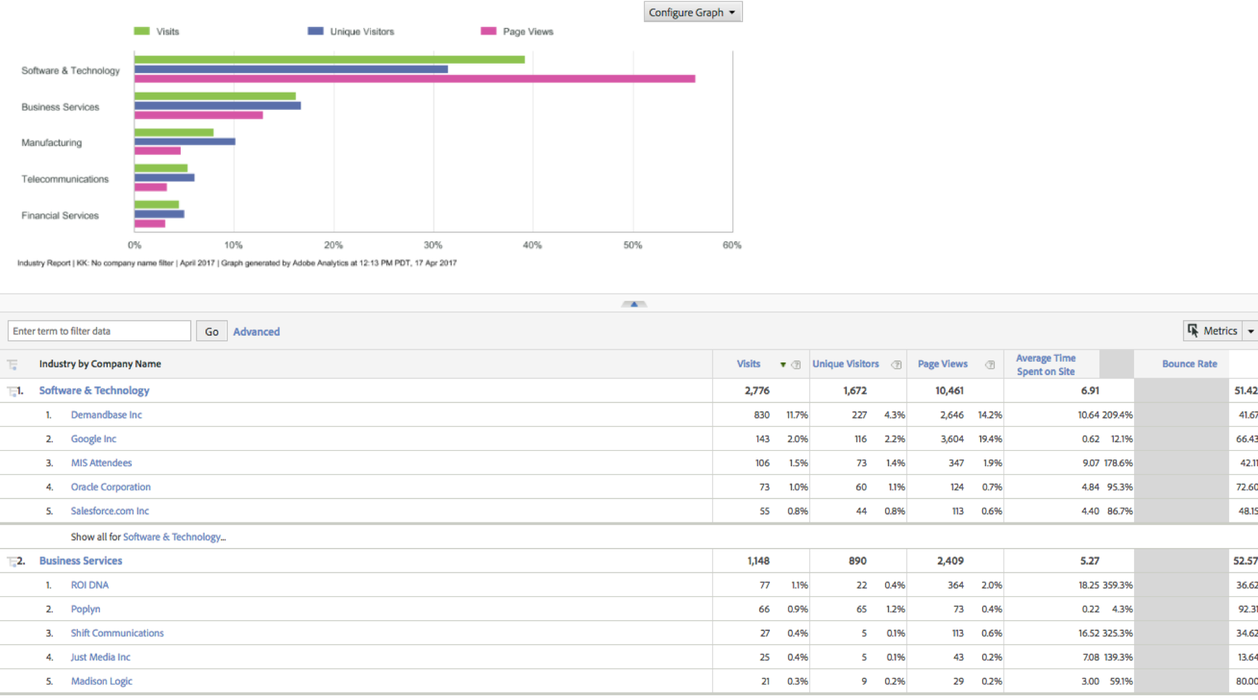Click the Manufacturing chart axis label

pyautogui.click(x=52, y=143)
